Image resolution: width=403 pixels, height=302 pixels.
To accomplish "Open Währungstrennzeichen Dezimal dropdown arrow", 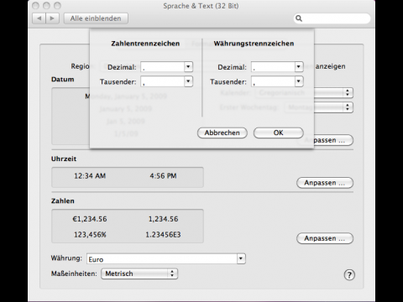I will pos(299,67).
